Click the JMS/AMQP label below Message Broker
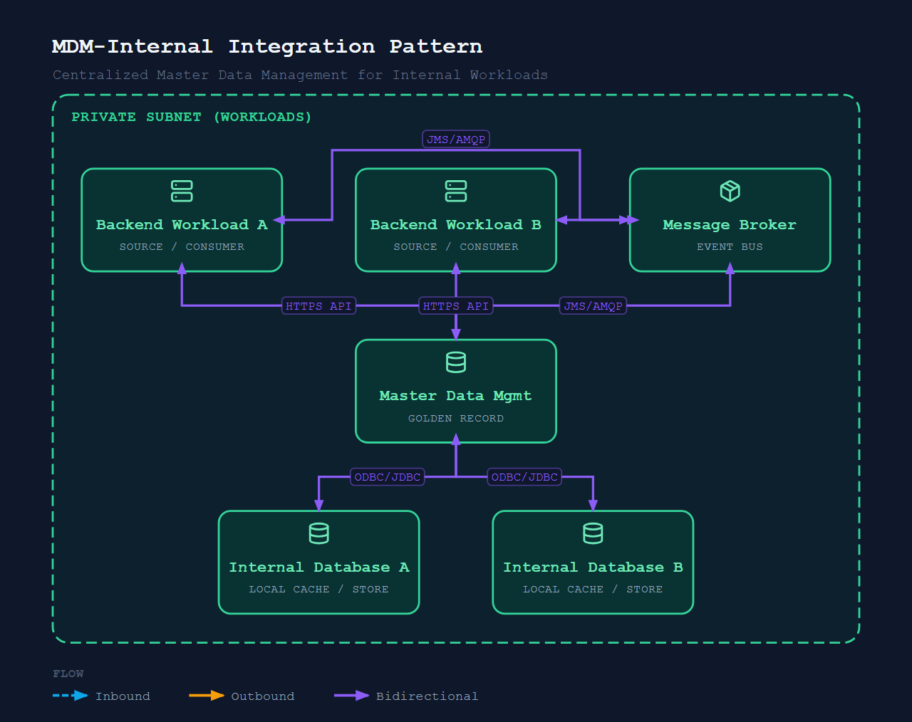 tap(593, 306)
